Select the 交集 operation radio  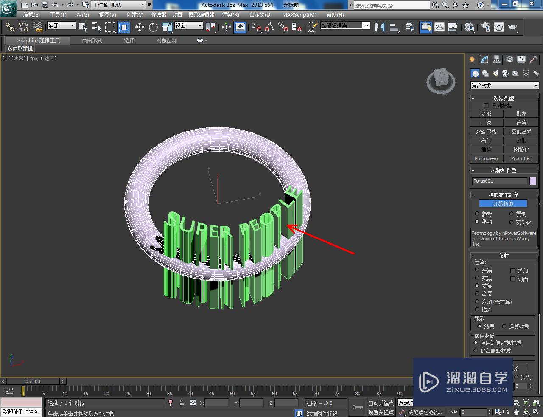pyautogui.click(x=477, y=278)
